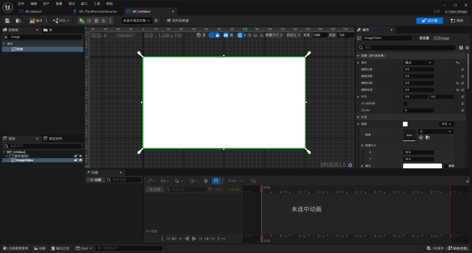Toggle visibility of ImageVideo in hierarchy
472x253 pixels.
tap(80, 160)
